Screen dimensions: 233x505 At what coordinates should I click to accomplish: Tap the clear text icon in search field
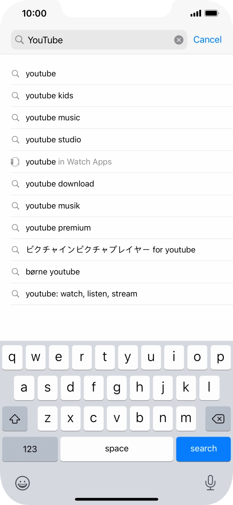(x=178, y=40)
